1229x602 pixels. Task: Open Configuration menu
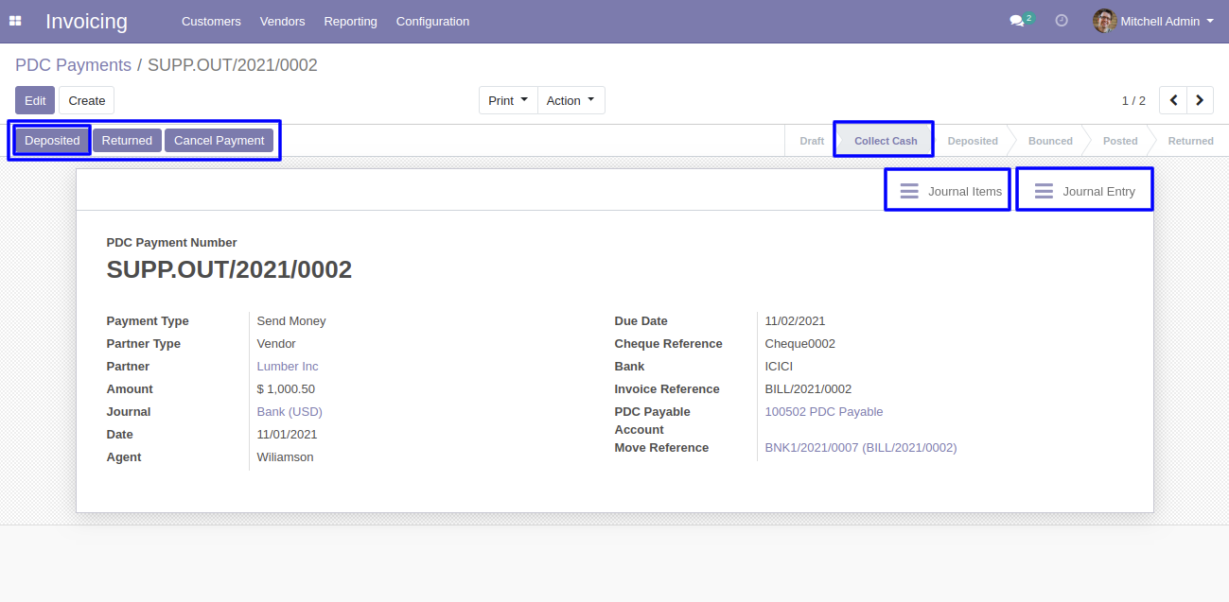(432, 21)
